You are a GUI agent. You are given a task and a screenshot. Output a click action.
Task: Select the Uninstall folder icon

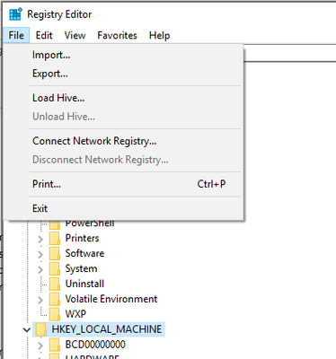pyautogui.click(x=55, y=284)
